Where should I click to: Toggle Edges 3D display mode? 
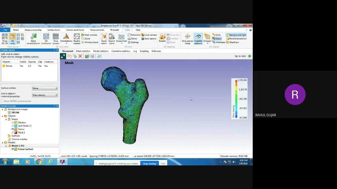click(x=217, y=39)
